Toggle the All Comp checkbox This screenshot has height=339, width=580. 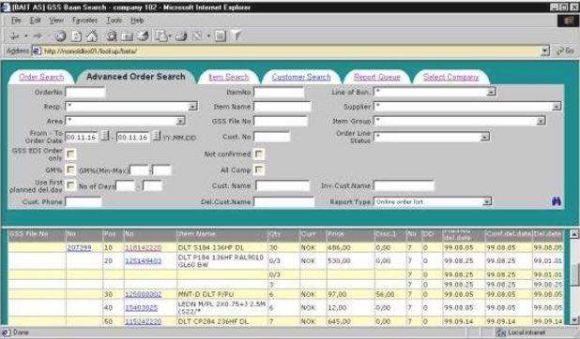point(259,169)
